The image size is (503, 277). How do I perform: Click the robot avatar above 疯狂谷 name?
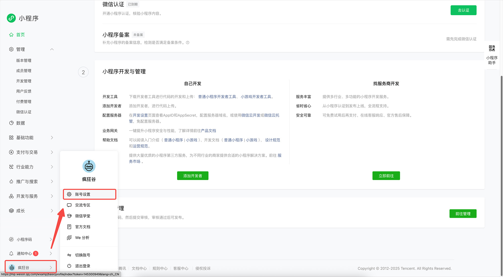pyautogui.click(x=89, y=166)
